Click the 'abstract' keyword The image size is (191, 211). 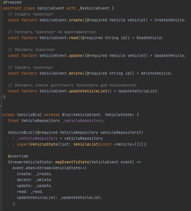pos(12,8)
